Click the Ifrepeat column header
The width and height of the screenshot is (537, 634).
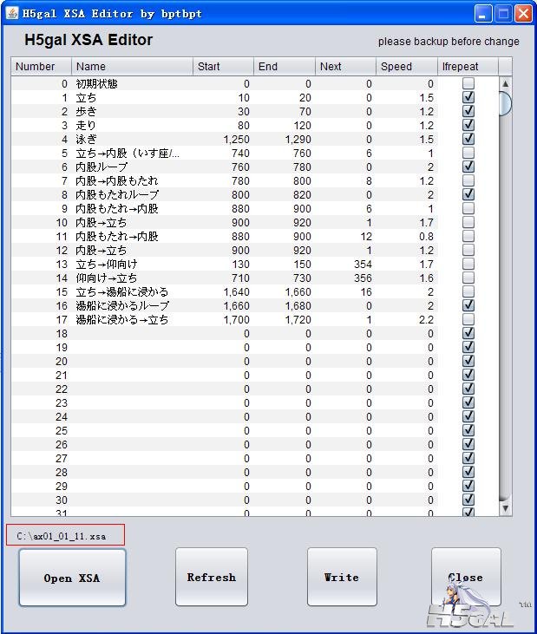[468, 67]
